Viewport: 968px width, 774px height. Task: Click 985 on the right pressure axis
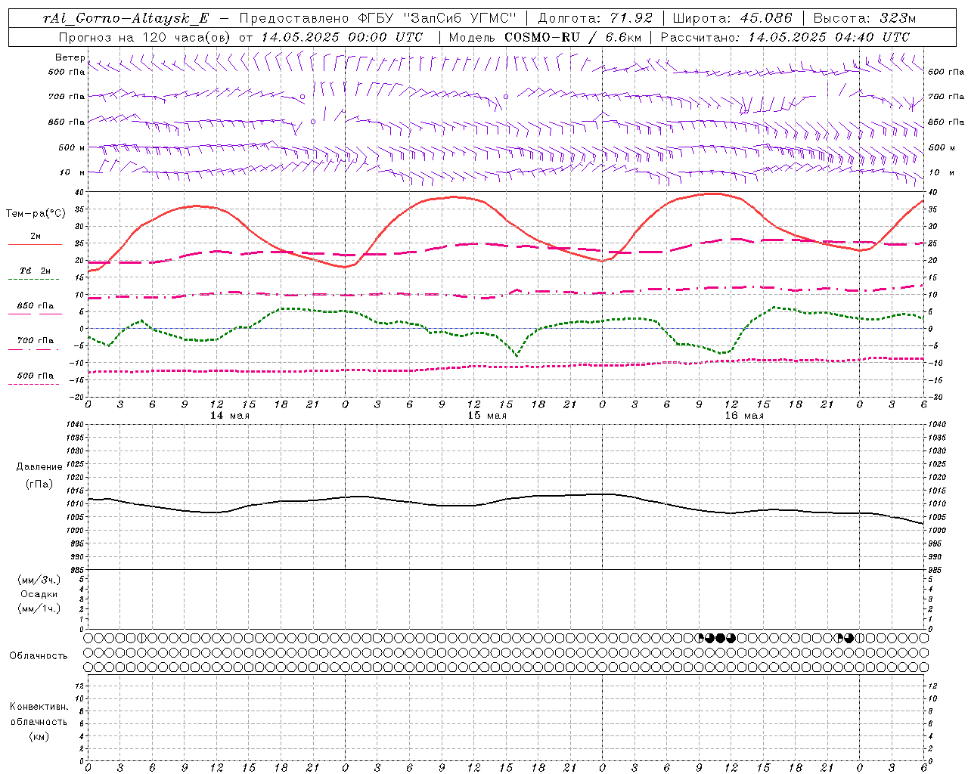pyautogui.click(x=936, y=570)
